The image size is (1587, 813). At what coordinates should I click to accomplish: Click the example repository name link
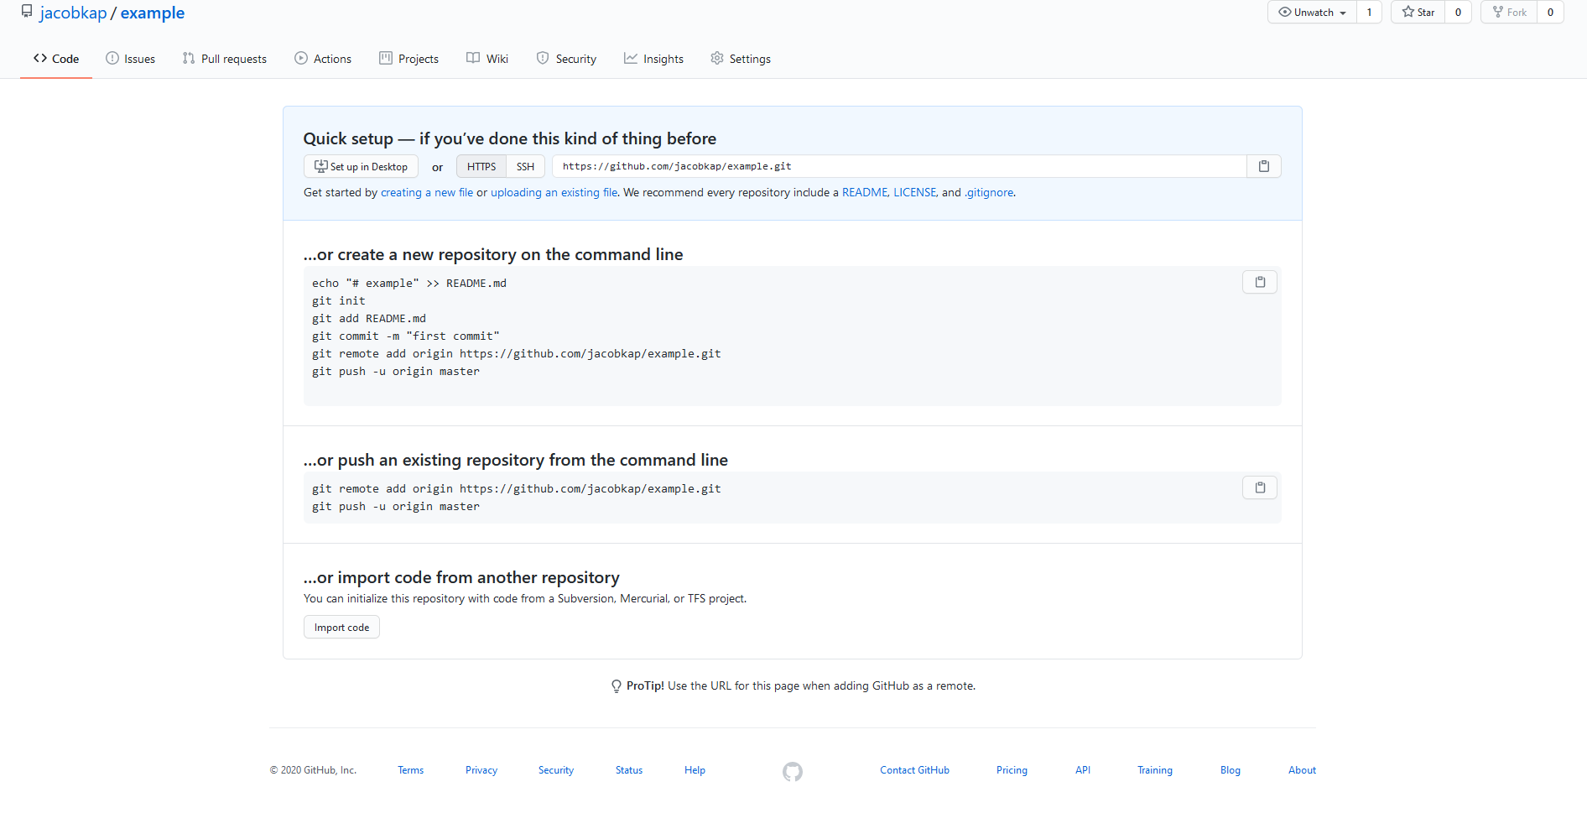coord(153,13)
